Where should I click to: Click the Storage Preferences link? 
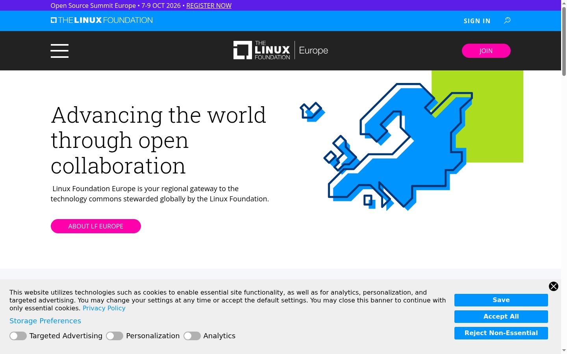coord(45,321)
